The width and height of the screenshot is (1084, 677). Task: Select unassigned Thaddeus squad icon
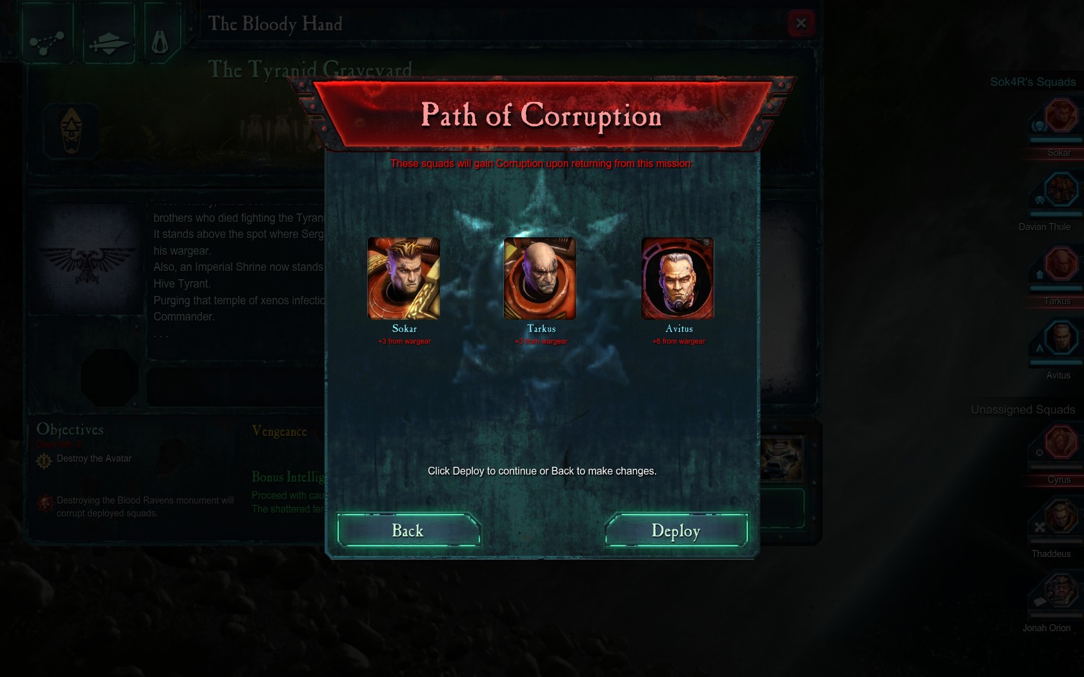click(1060, 517)
